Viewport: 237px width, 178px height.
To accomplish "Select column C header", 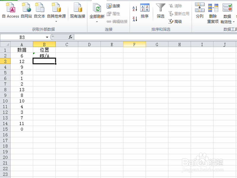I will [67, 44].
